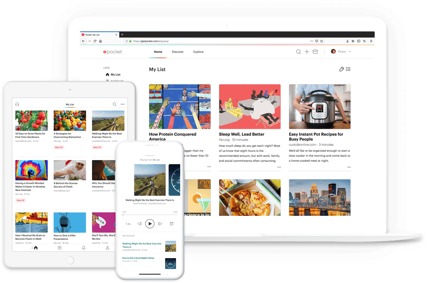Click the audio progress slider on phone
430x283 pixels.
[150, 215]
